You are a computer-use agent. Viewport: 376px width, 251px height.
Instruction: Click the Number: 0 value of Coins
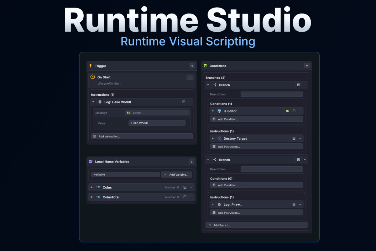point(172,188)
